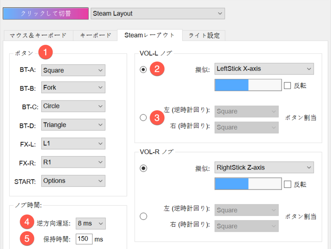The image size is (331, 249).
Task: Open the Steam Layout profile dropdown
Action: (158, 14)
